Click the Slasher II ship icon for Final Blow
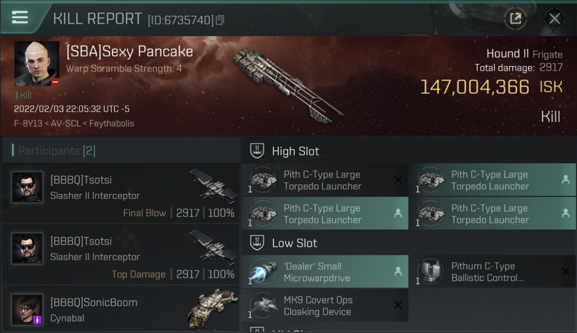 pyautogui.click(x=213, y=186)
